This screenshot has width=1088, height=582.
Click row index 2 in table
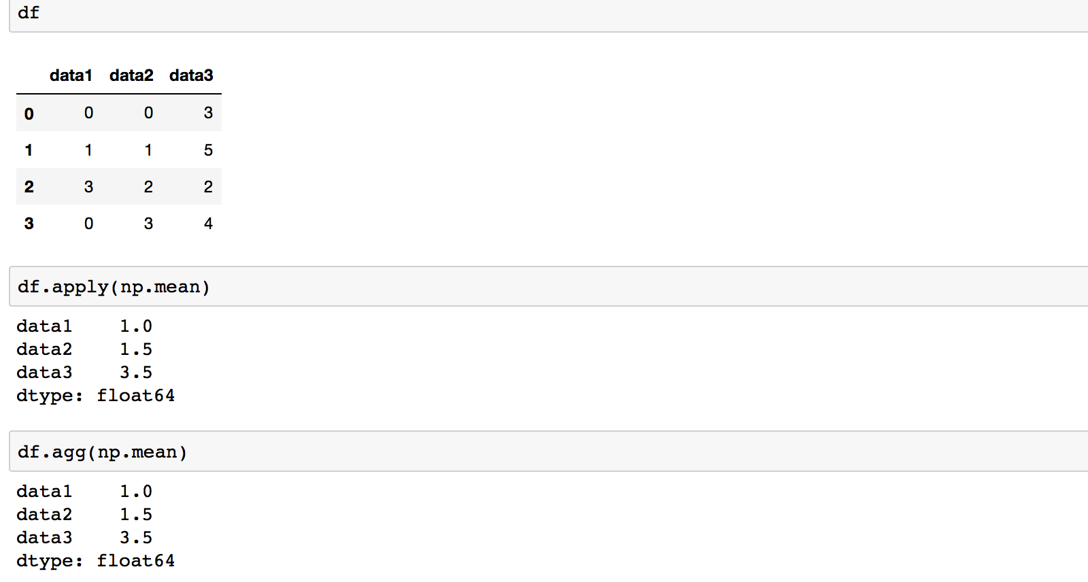29,187
